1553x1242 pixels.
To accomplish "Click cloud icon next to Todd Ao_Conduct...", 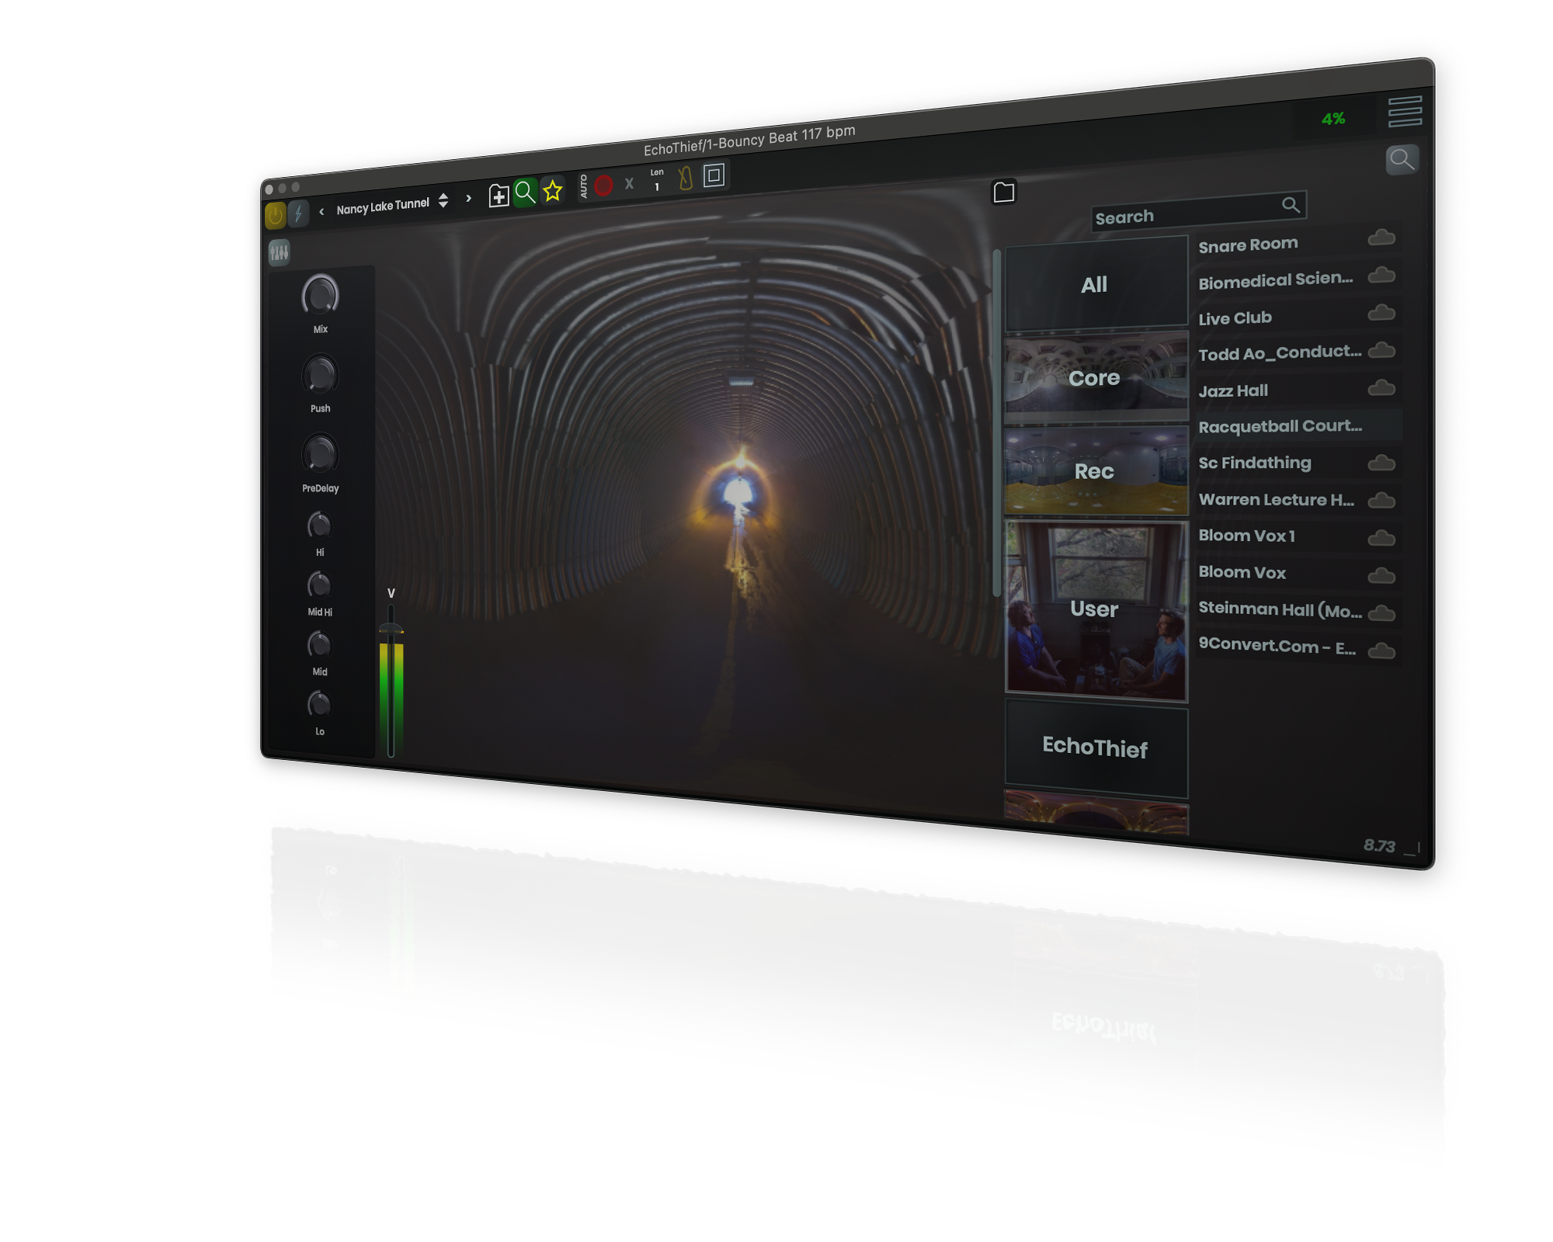I will 1381,350.
